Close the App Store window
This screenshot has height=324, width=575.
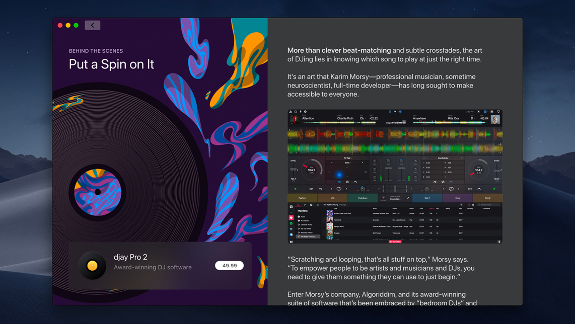pyautogui.click(x=60, y=25)
